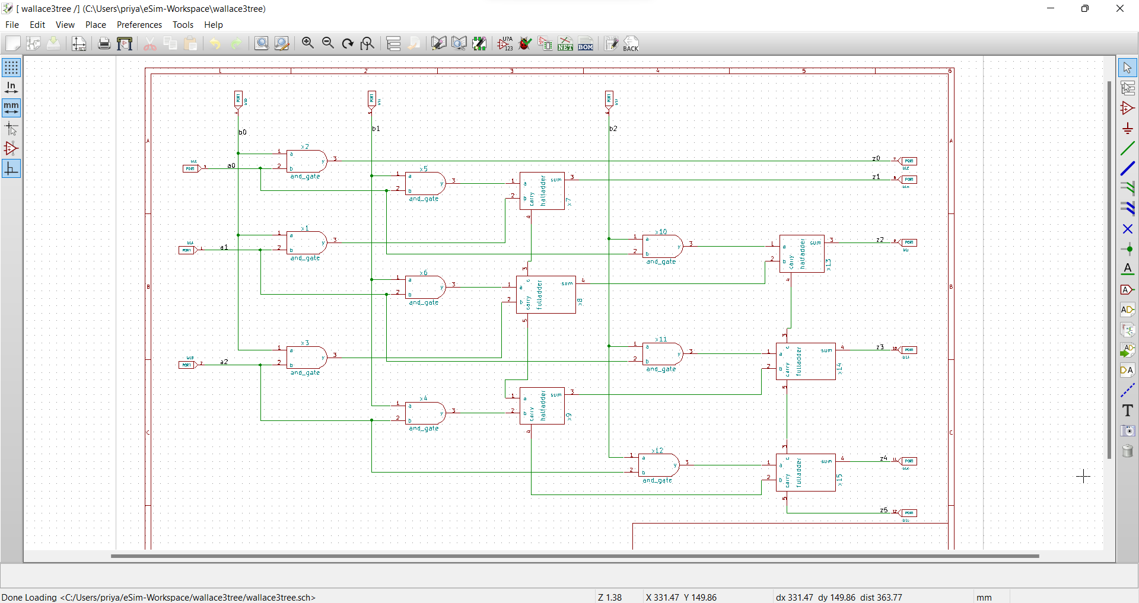
Task: Zoom in on the schematic
Action: click(x=307, y=43)
